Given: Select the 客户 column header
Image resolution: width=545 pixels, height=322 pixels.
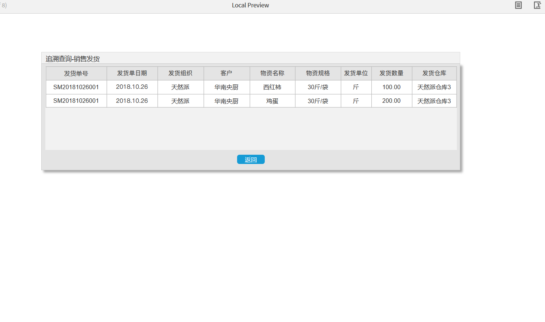Looking at the screenshot, I should [227, 73].
